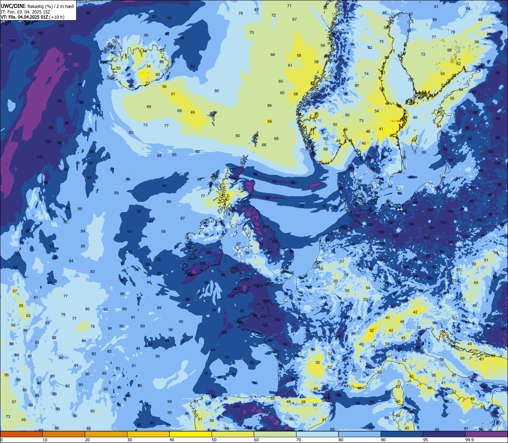Select the 40–50% bright yellow legend swatch

[190, 434]
